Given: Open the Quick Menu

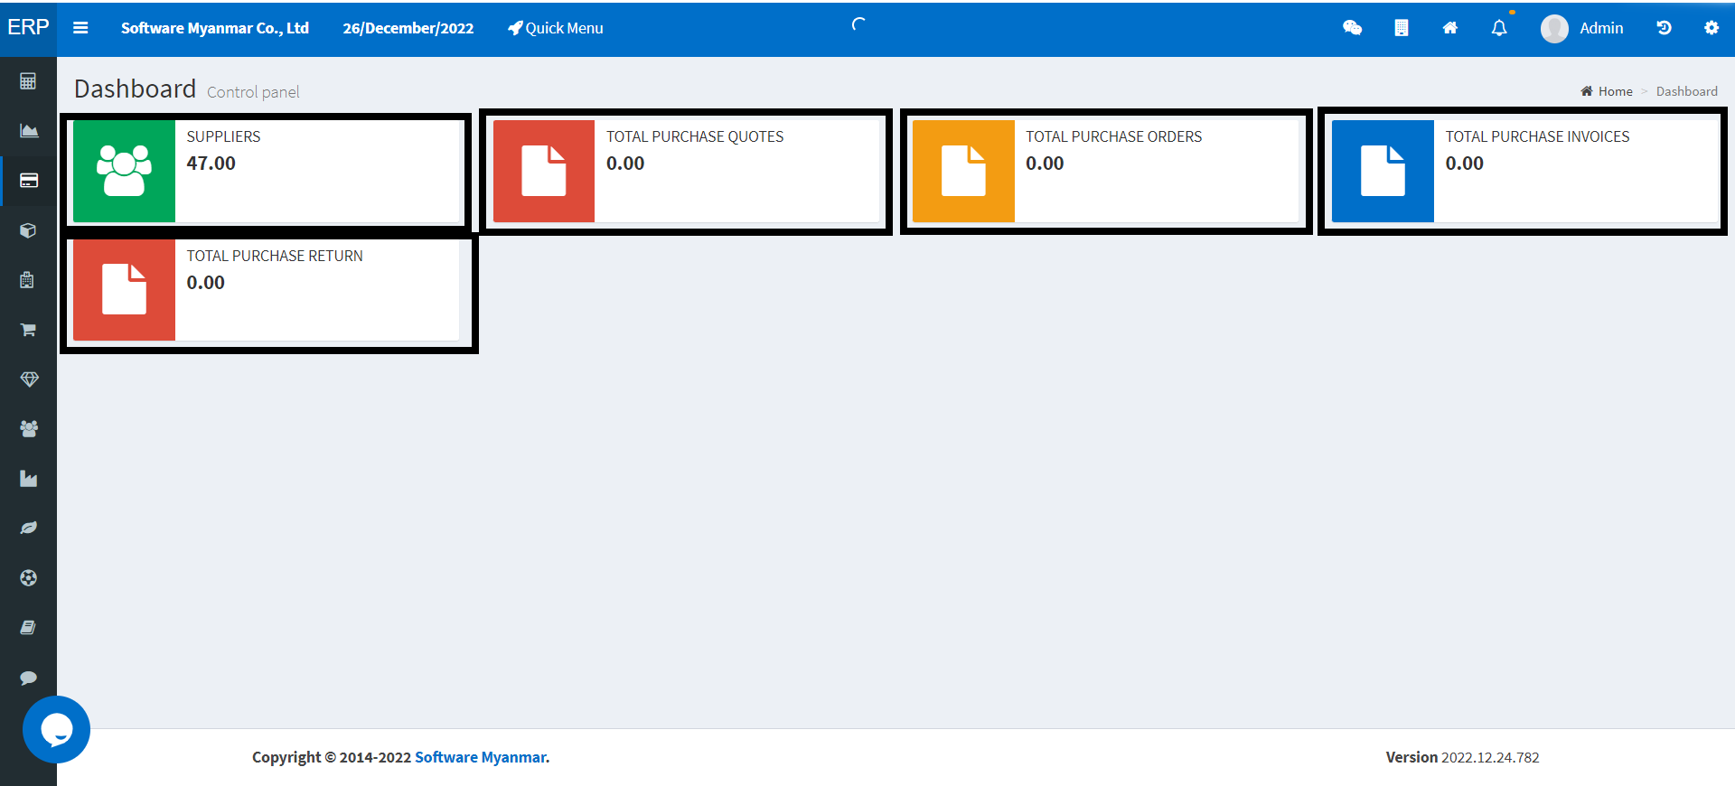Looking at the screenshot, I should coord(555,28).
